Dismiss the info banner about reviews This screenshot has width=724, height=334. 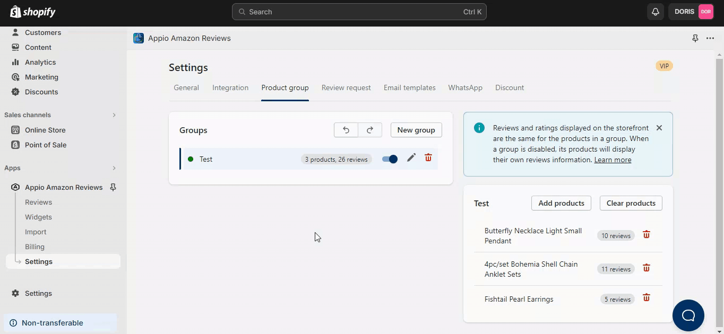pyautogui.click(x=659, y=128)
